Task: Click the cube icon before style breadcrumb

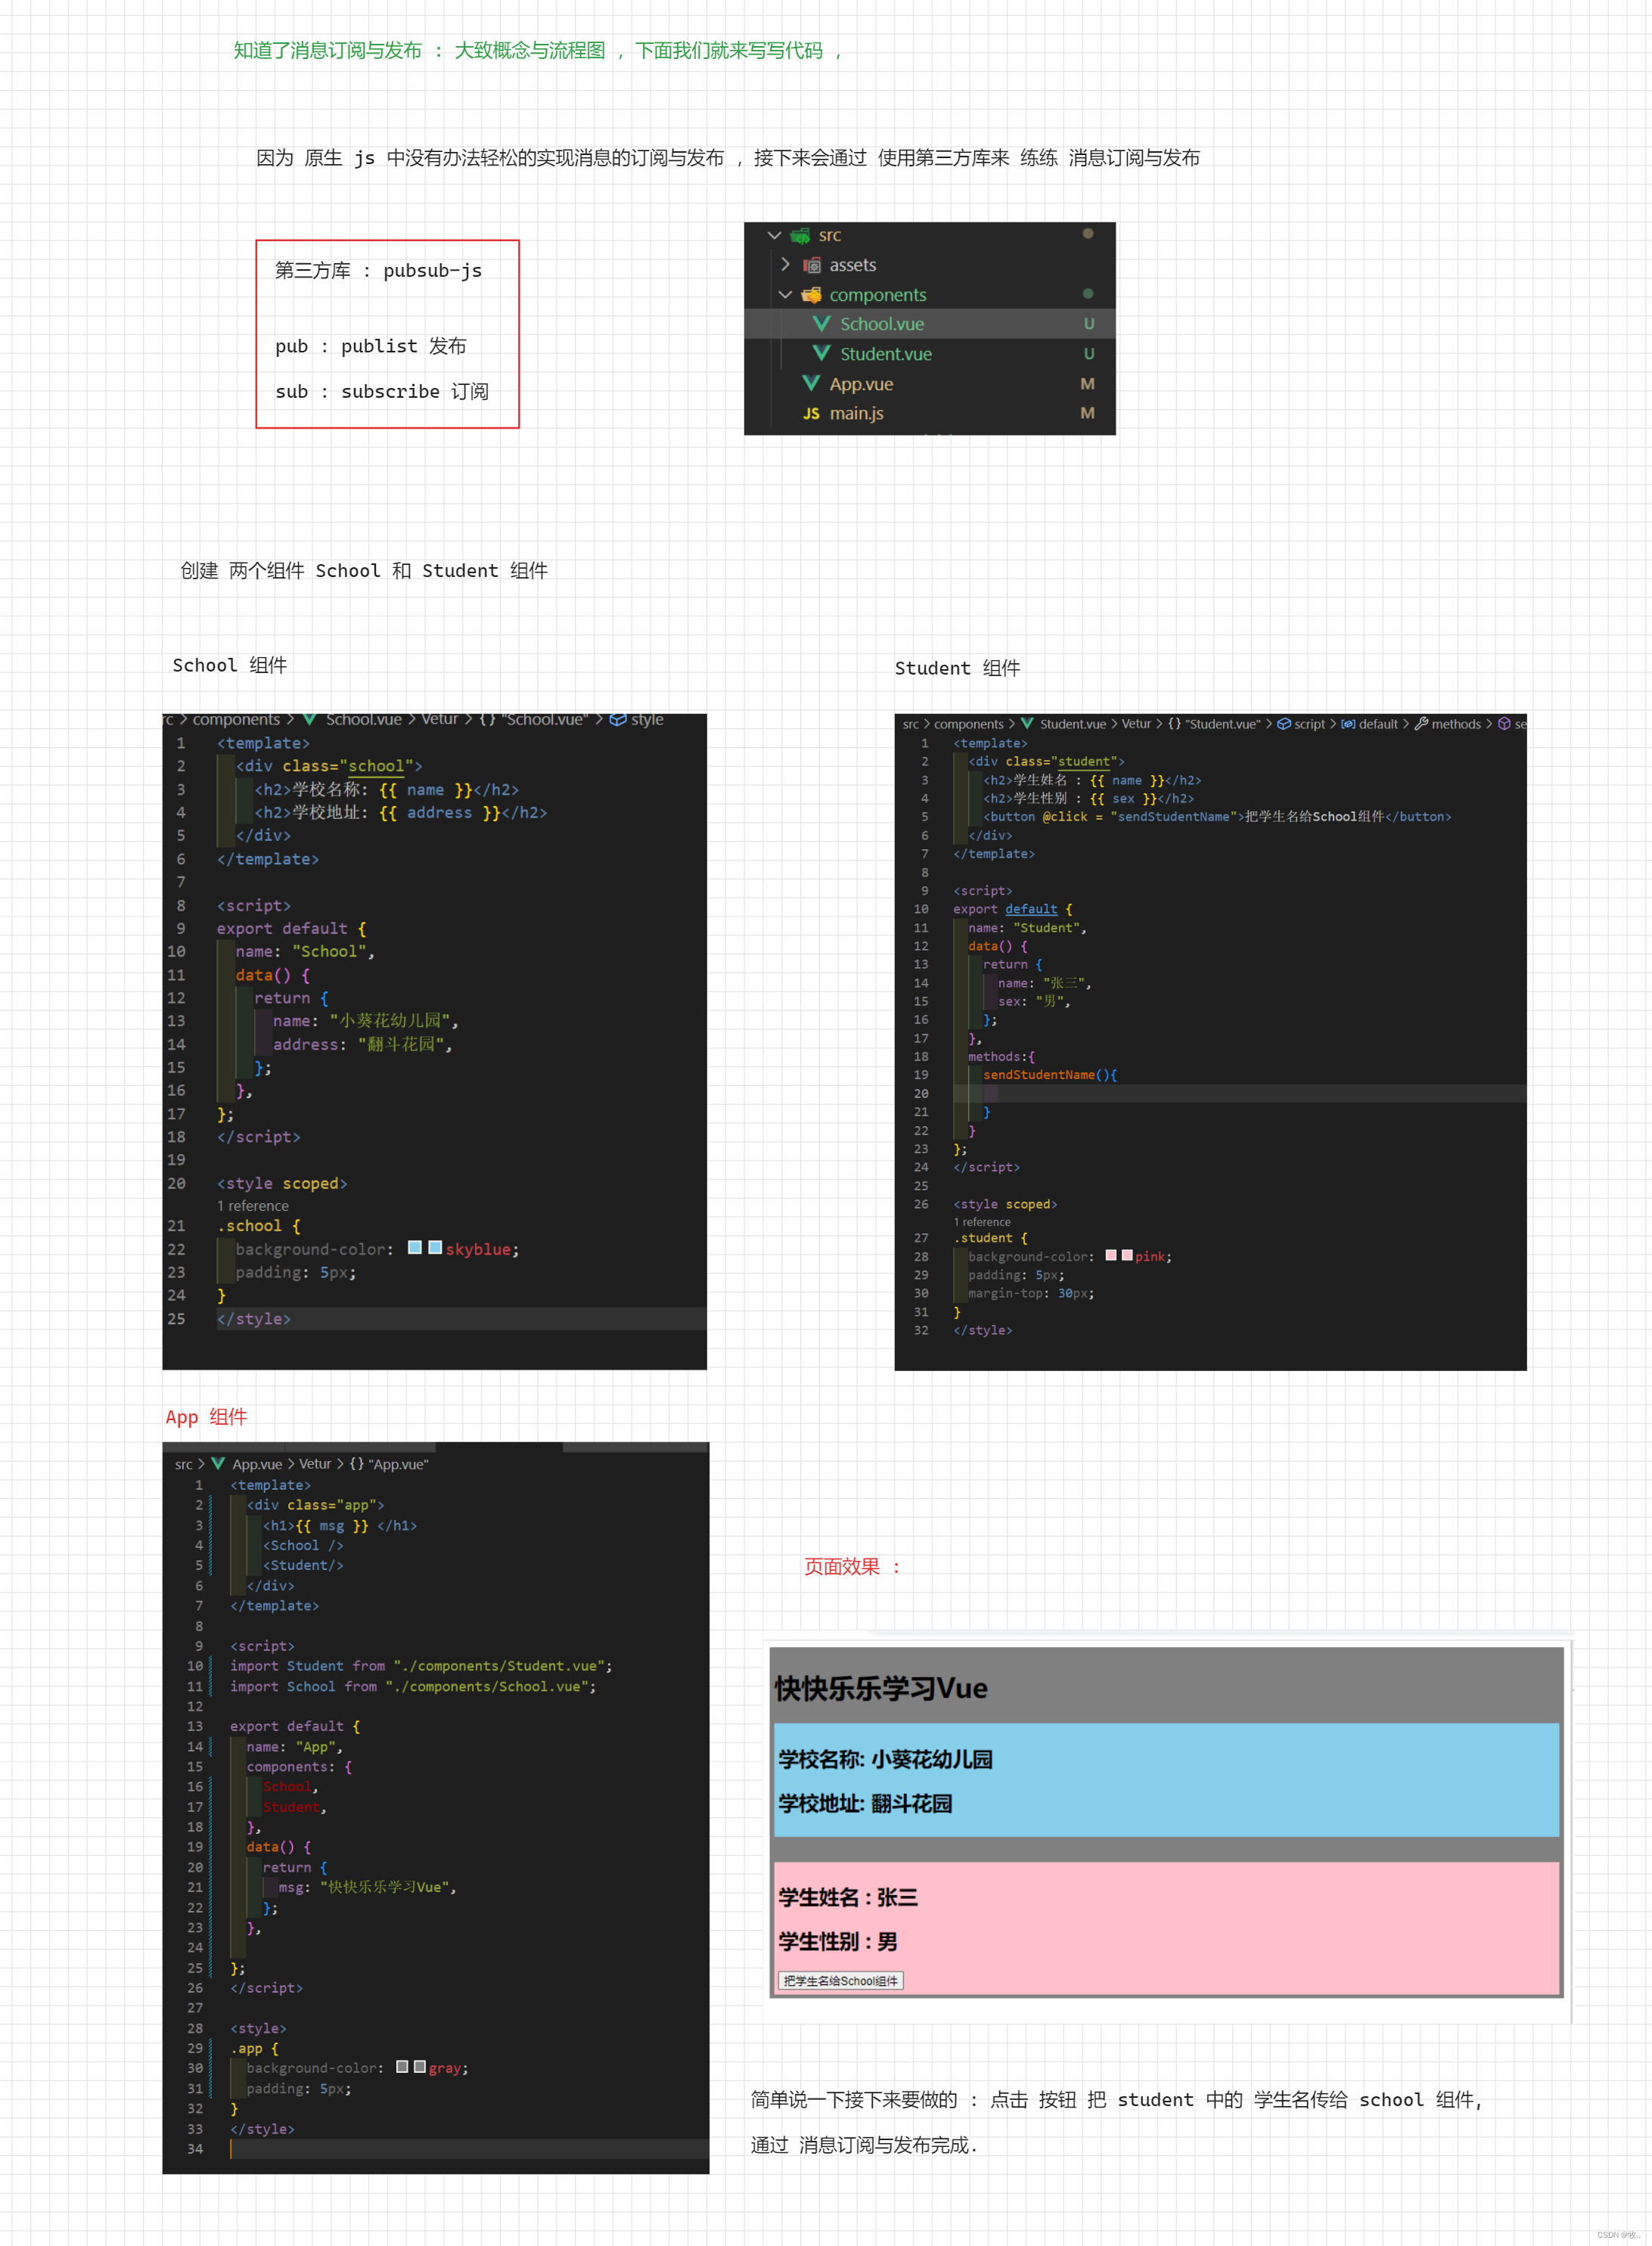Action: [x=618, y=720]
